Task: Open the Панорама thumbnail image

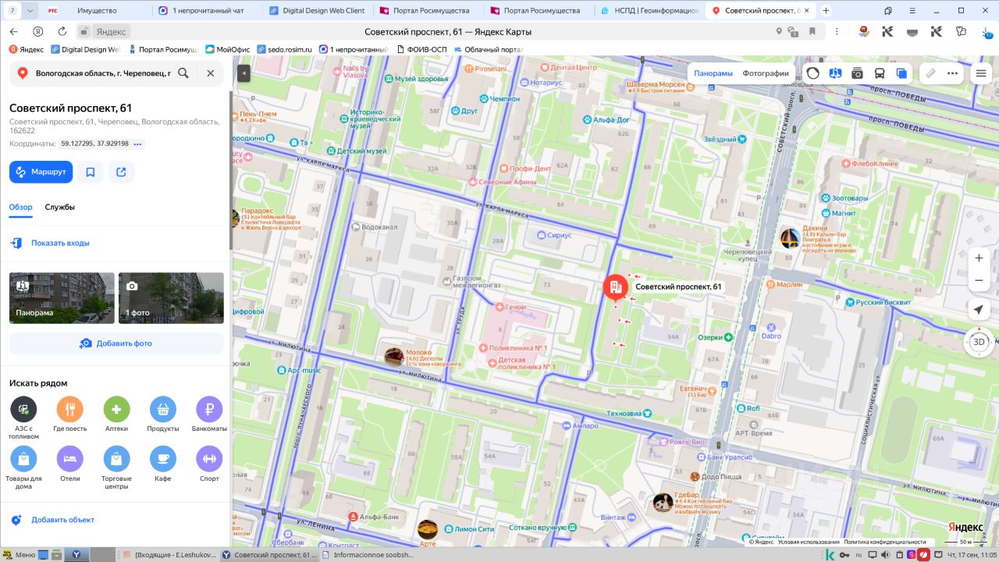Action: [62, 298]
